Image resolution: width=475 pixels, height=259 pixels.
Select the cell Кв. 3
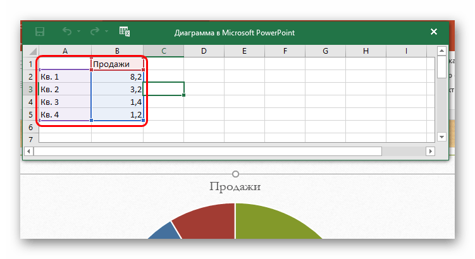[x=65, y=102]
